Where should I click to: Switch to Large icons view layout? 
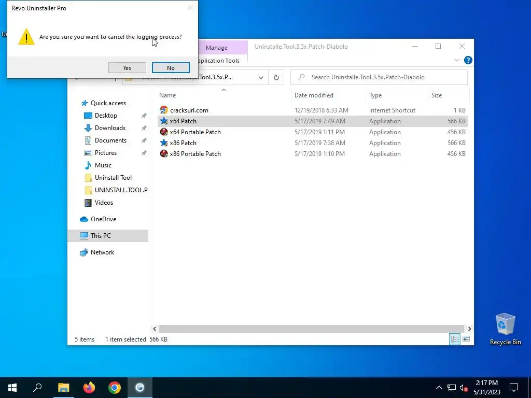466,339
